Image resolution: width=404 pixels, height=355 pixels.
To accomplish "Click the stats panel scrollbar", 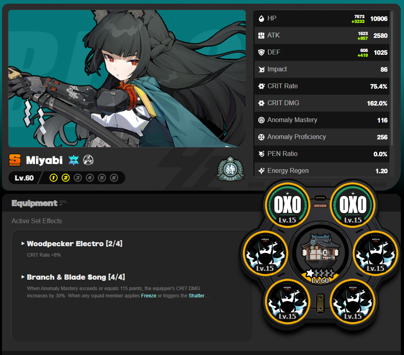I will tap(392, 79).
